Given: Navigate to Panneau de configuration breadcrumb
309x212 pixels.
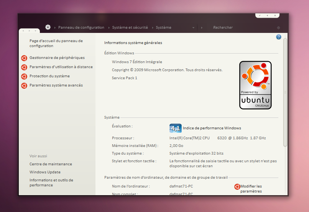Looking at the screenshot, I should coord(81,28).
